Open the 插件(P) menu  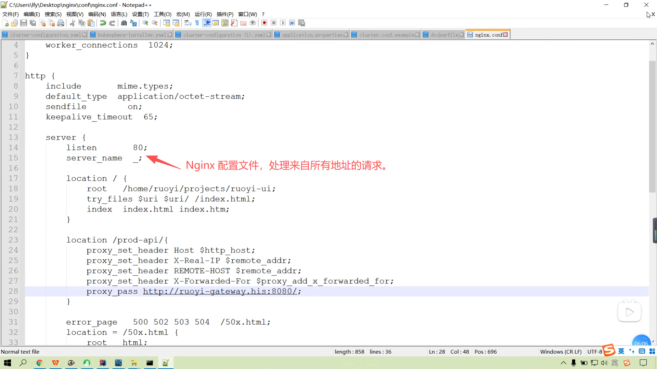click(x=225, y=14)
